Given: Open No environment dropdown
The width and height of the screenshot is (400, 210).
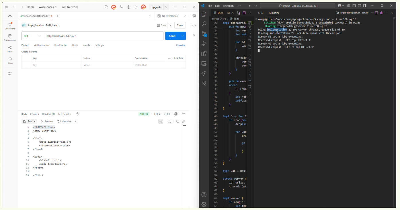Looking at the screenshot, I should coord(172,16).
